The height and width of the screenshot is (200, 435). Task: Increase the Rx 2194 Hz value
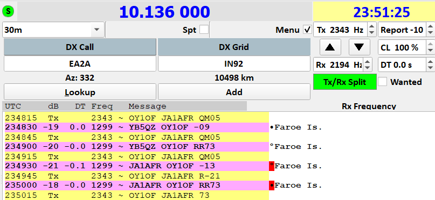(x=367, y=62)
